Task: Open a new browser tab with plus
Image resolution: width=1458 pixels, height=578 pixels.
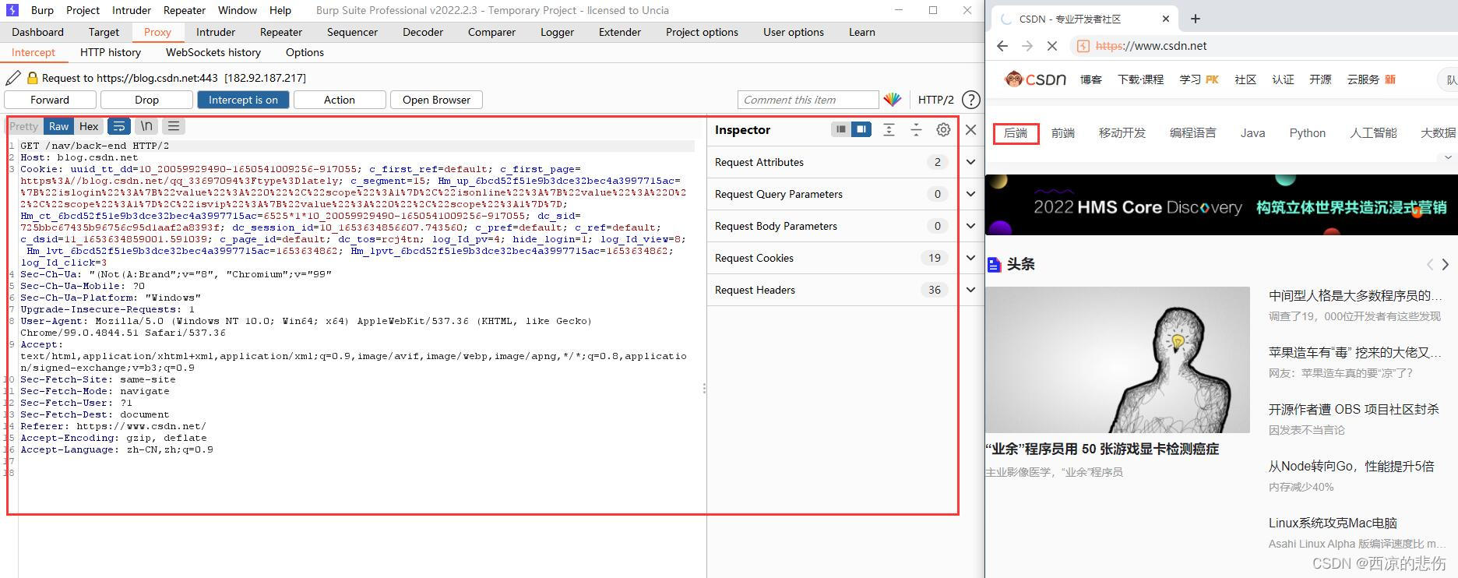Action: (1196, 19)
